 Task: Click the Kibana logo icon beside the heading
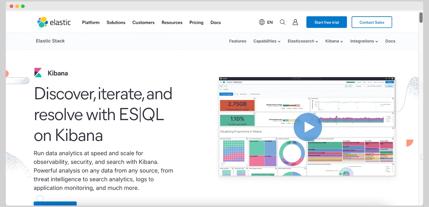tap(38, 72)
